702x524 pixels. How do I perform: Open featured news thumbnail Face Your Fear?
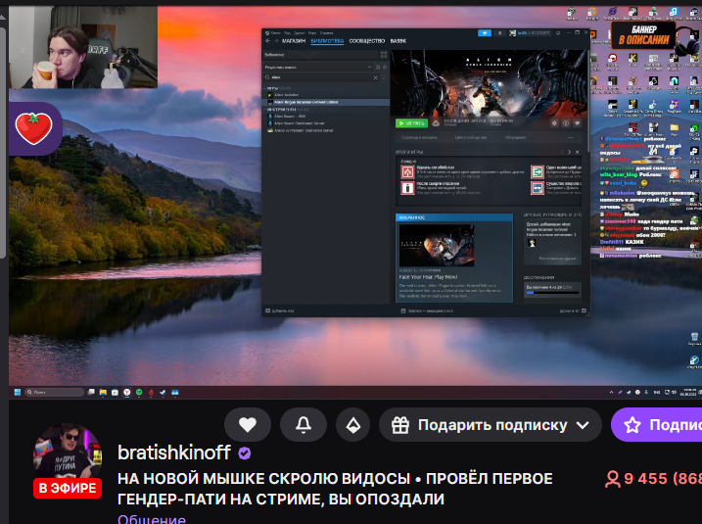pyautogui.click(x=437, y=246)
